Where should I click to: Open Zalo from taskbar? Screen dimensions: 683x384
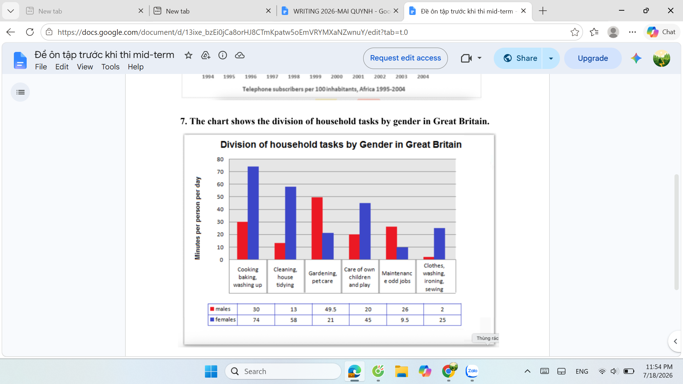click(x=472, y=371)
